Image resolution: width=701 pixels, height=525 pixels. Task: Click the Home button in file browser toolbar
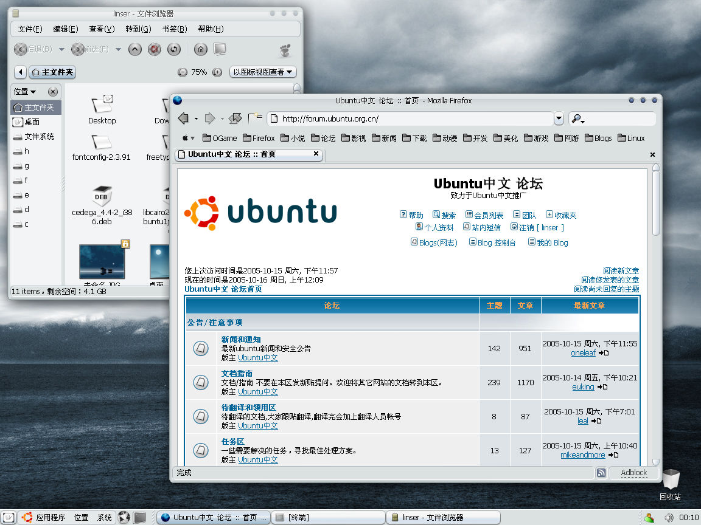pyautogui.click(x=201, y=49)
